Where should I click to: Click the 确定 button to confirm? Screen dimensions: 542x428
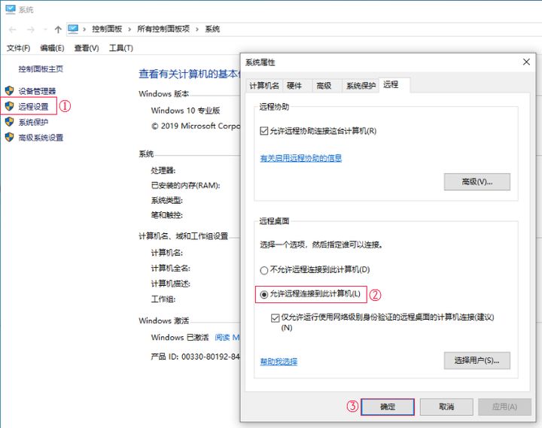tap(387, 406)
